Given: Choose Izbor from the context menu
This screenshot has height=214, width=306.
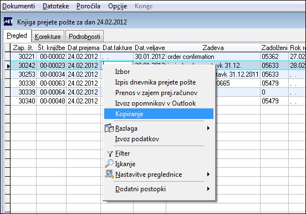Looking at the screenshot, I should pos(159,72).
